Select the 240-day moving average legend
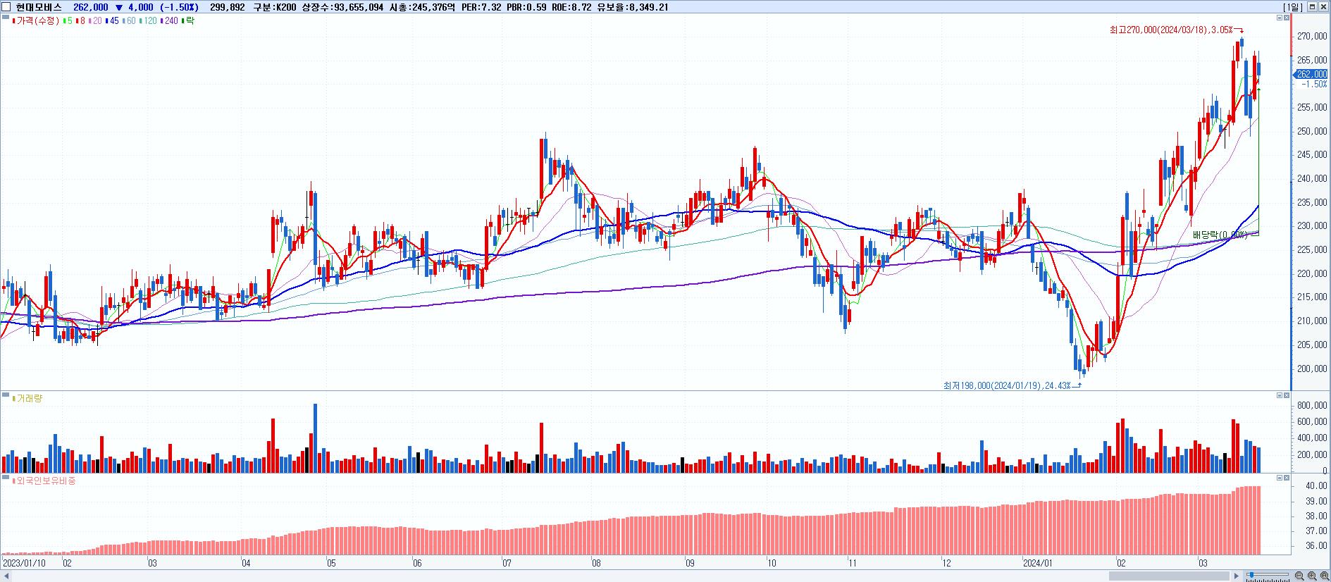Image resolution: width=1331 pixels, height=582 pixels. click(x=170, y=21)
